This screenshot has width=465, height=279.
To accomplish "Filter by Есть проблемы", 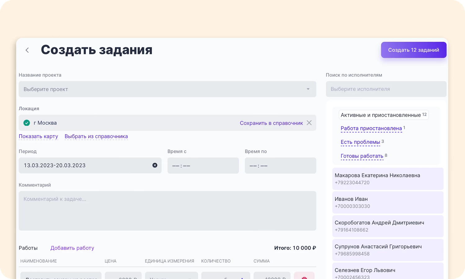I will click(360, 142).
